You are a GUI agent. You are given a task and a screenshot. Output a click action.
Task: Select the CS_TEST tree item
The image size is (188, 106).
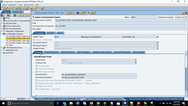(9, 45)
